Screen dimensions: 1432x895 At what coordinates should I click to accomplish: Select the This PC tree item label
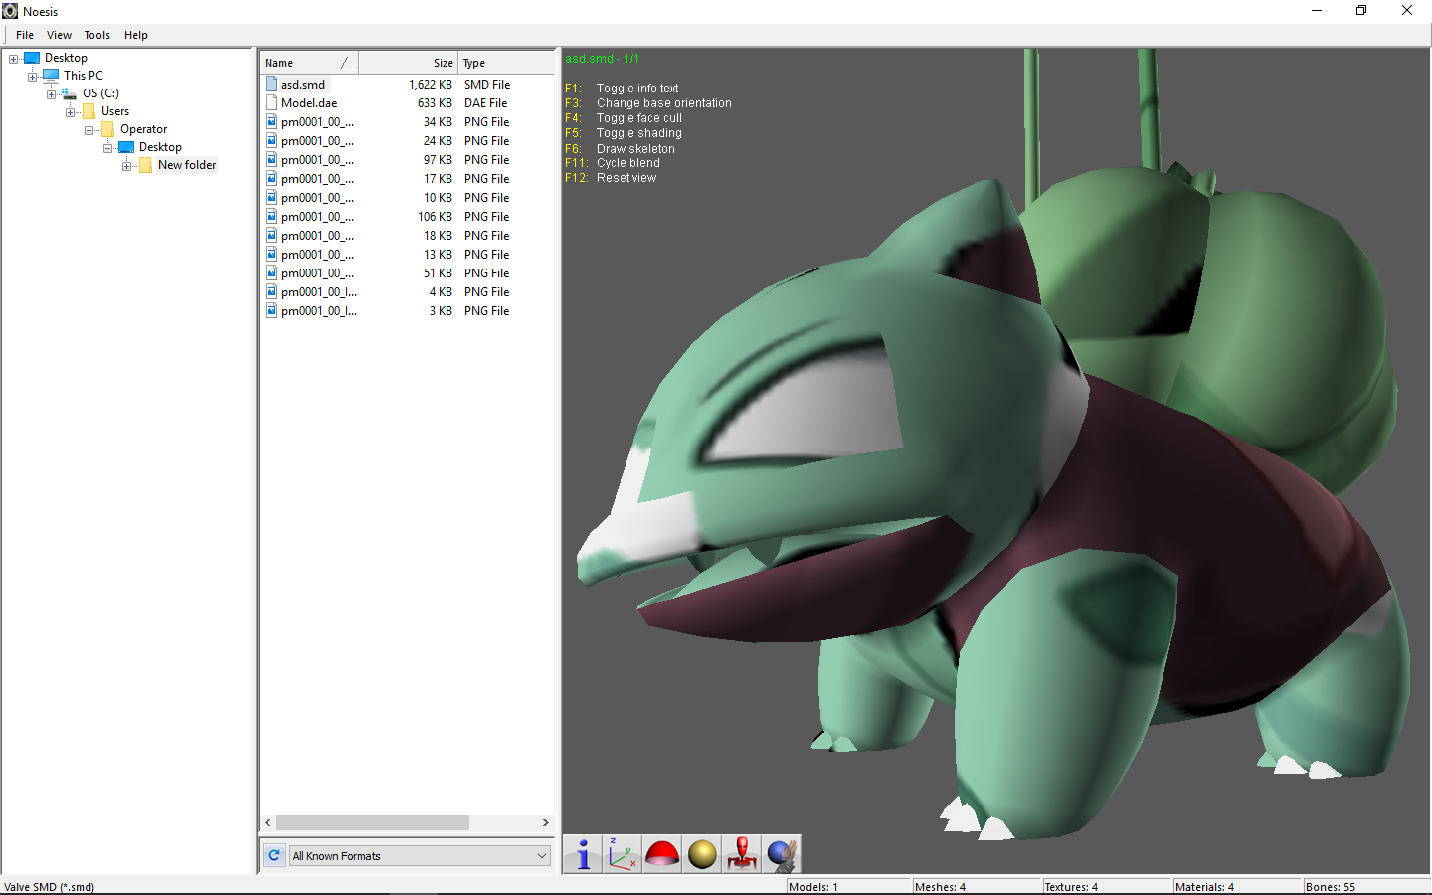[x=84, y=76]
